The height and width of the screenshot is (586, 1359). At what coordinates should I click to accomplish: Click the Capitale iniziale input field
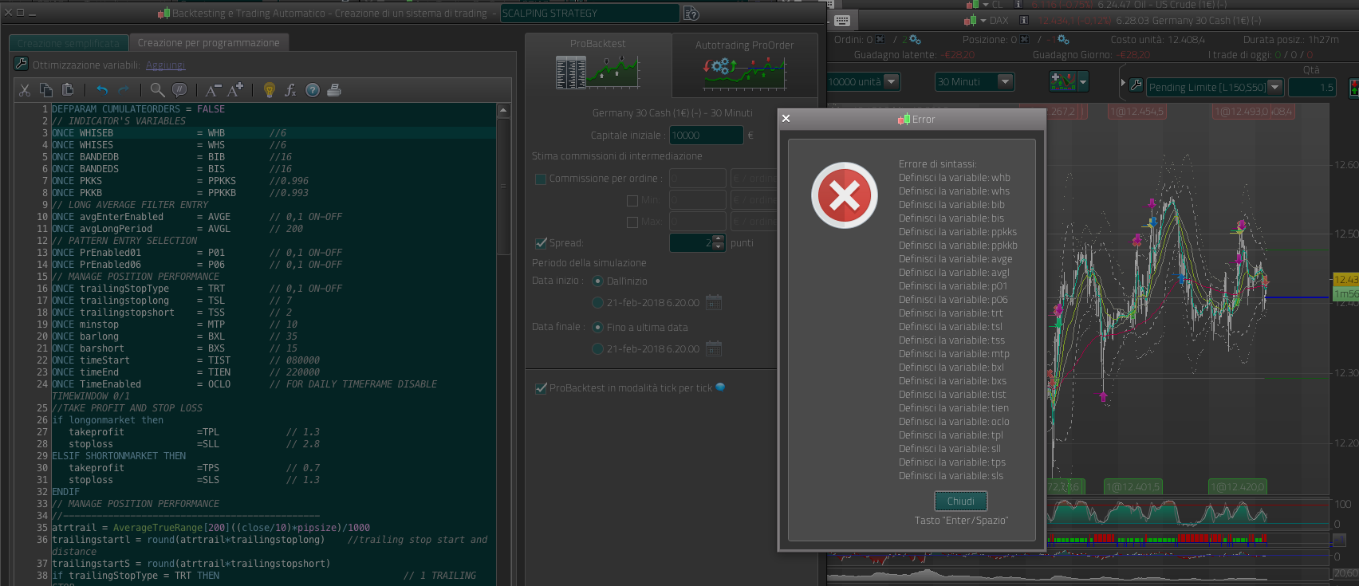(706, 136)
